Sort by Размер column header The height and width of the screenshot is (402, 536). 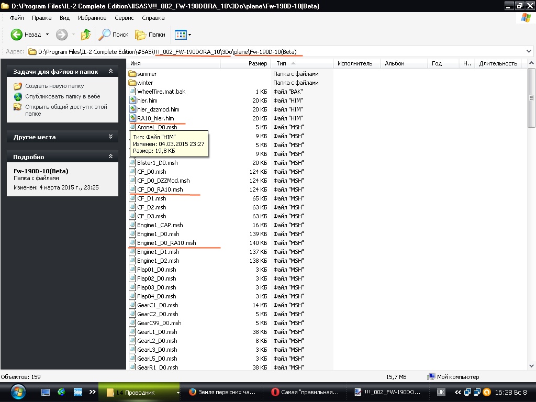[x=245, y=63]
